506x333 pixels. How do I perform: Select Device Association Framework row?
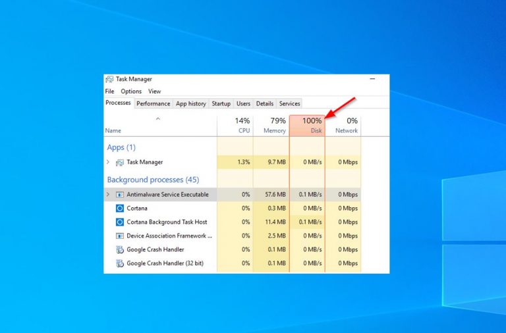point(232,236)
